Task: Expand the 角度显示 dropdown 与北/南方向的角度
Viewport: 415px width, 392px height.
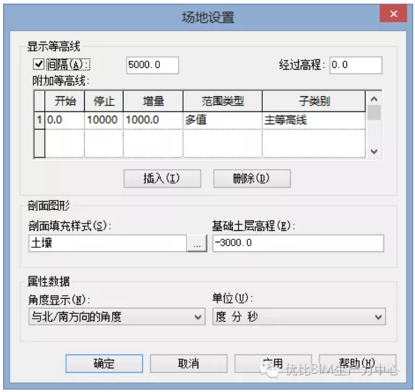Action: point(117,316)
